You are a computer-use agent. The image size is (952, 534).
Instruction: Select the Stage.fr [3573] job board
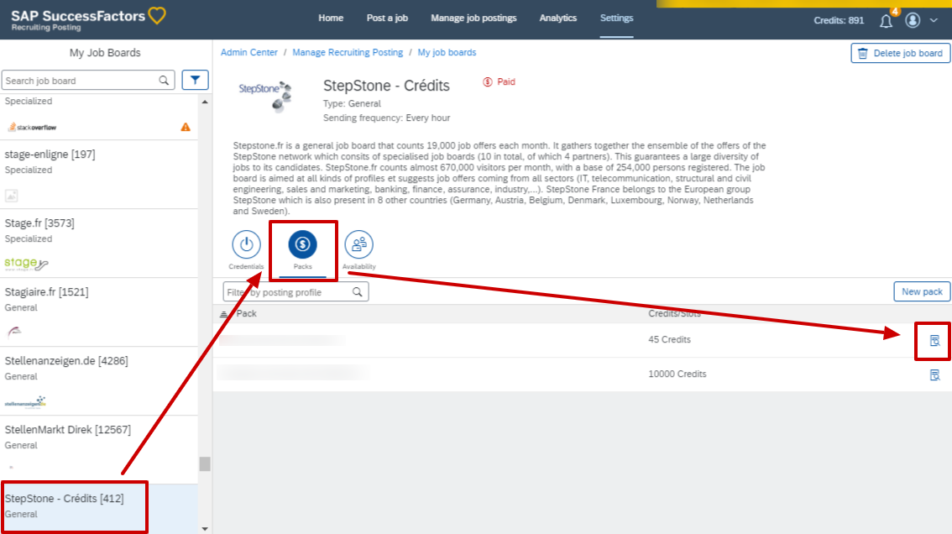pos(99,243)
